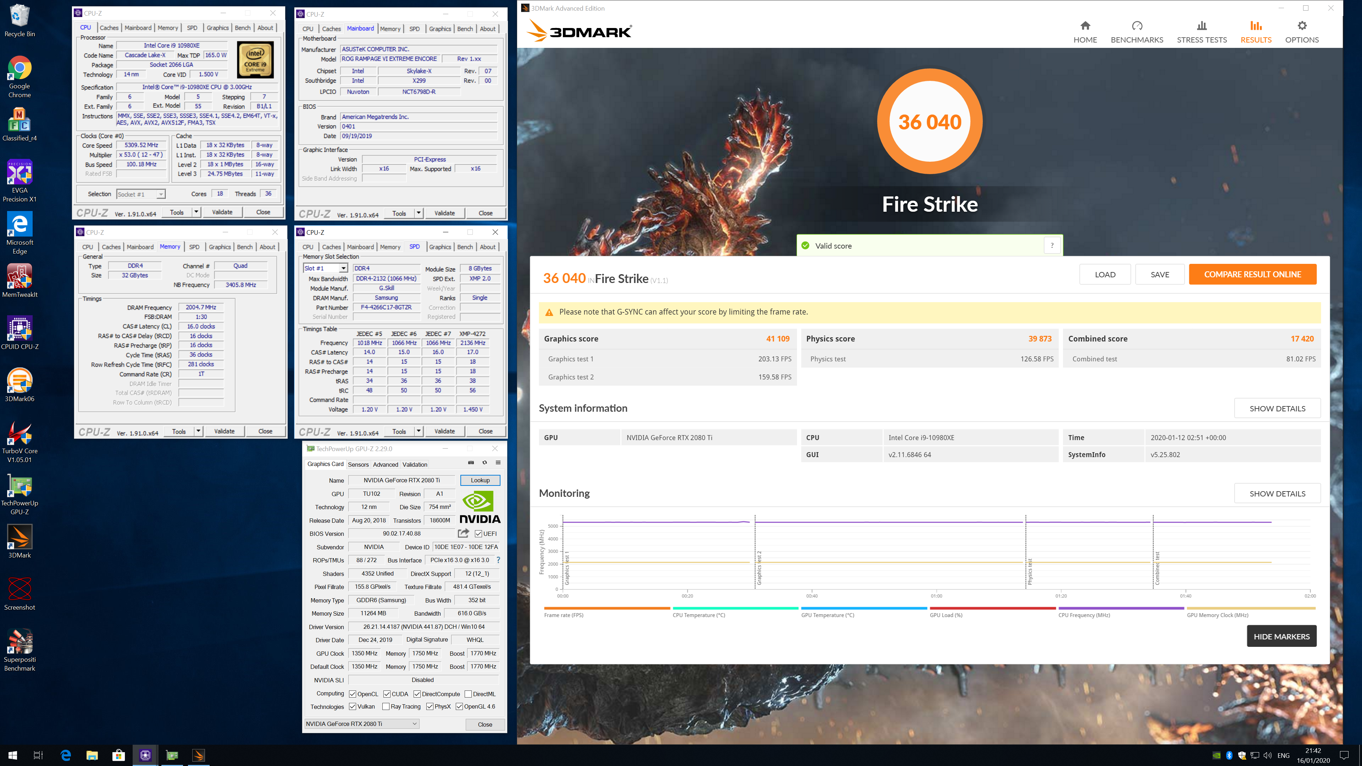
Task: Click Windows Start button
Action: tap(13, 755)
